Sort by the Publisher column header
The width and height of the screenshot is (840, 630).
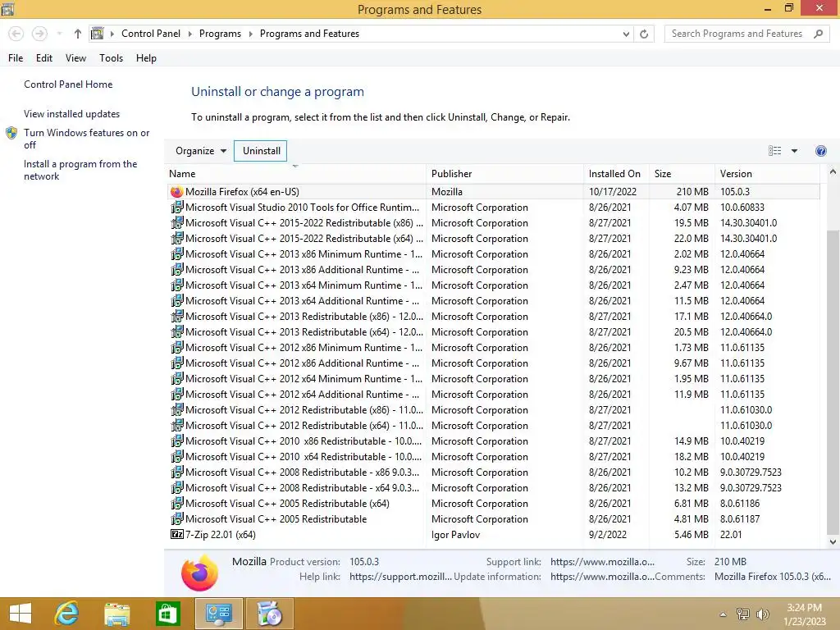504,174
